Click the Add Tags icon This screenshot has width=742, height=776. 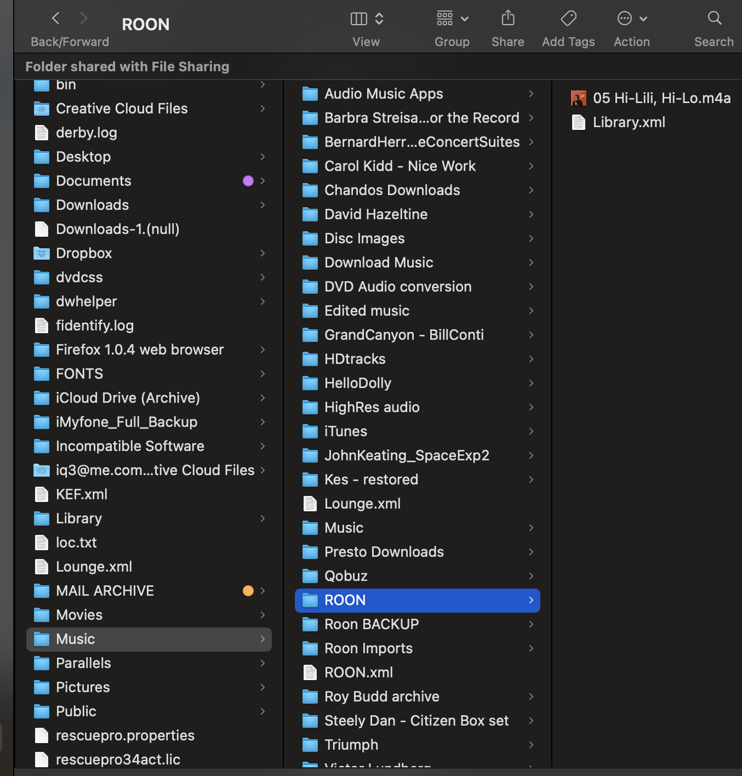[x=568, y=19]
